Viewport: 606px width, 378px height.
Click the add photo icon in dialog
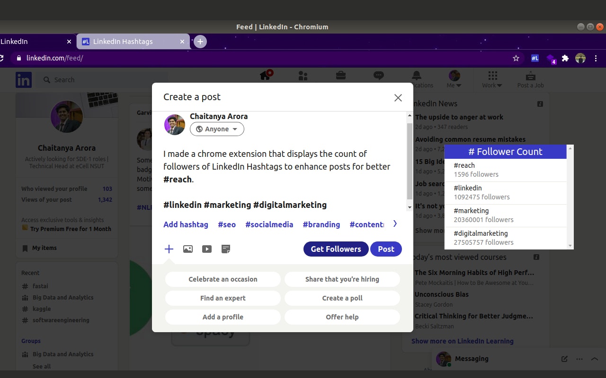[188, 249]
